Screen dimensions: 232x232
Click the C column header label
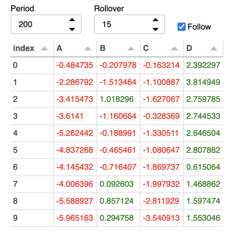pos(146,48)
